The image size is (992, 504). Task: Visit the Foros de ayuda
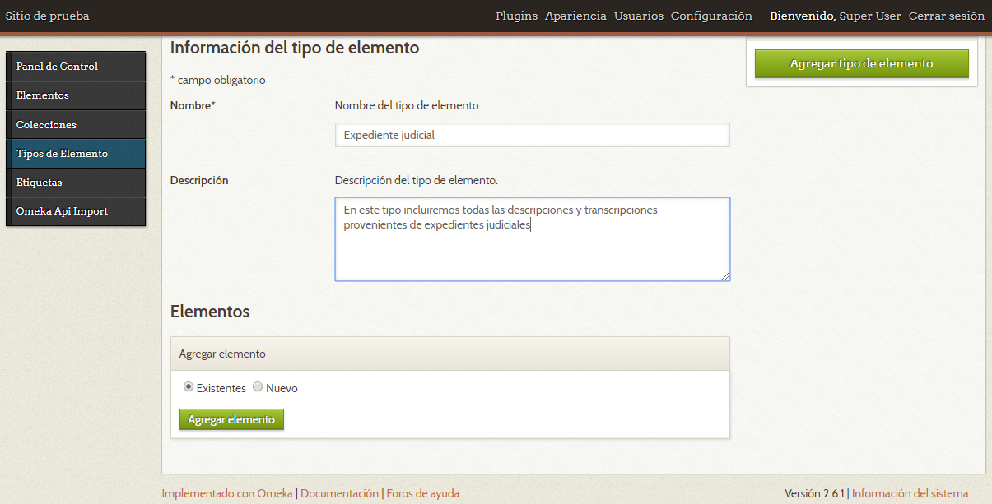422,493
